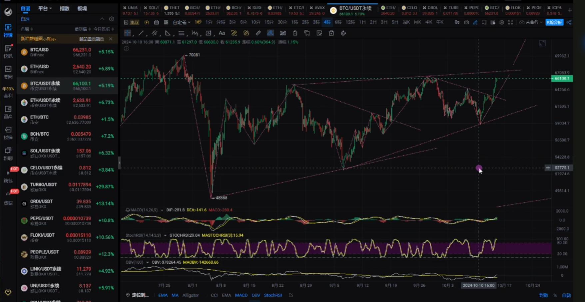
Task: Click the share icon beside the blue button
Action: pos(569,22)
